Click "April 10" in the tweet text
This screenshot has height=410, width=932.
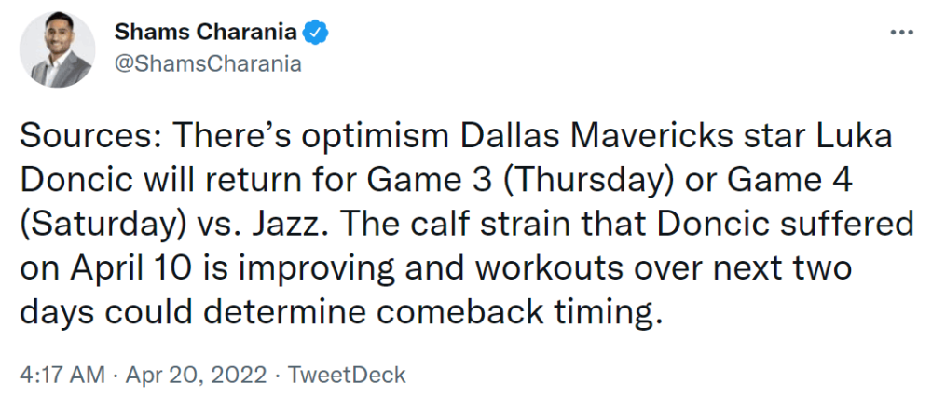pos(130,268)
